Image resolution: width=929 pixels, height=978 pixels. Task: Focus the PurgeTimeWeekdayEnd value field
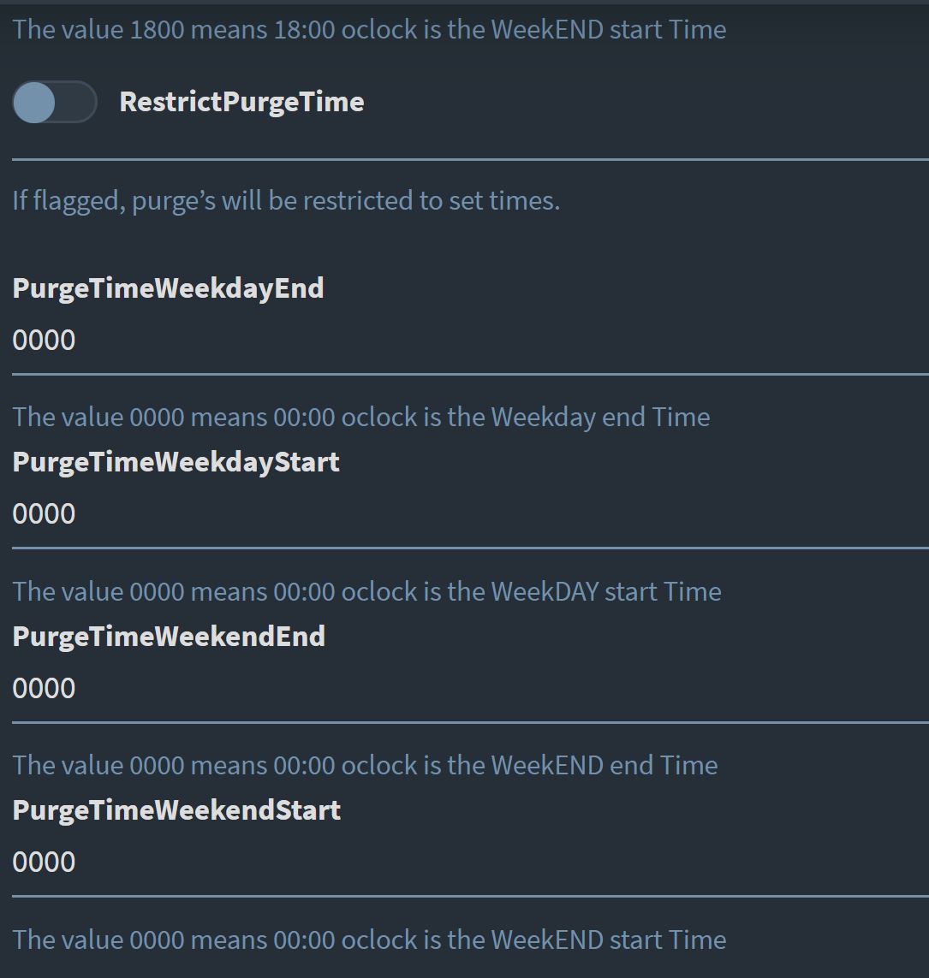click(470, 341)
